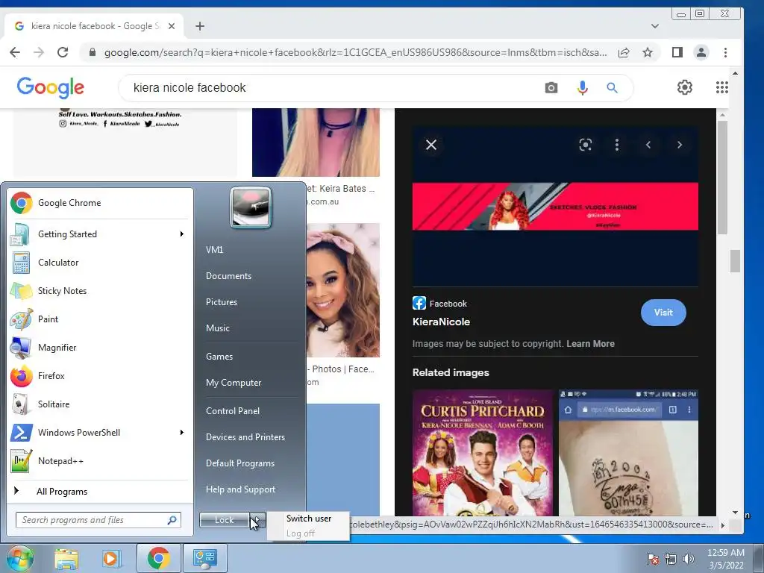This screenshot has height=573, width=764.
Task: Share this page via address bar icon
Action: pyautogui.click(x=624, y=53)
